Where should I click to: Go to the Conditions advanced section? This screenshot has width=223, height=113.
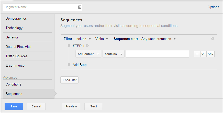(13, 84)
